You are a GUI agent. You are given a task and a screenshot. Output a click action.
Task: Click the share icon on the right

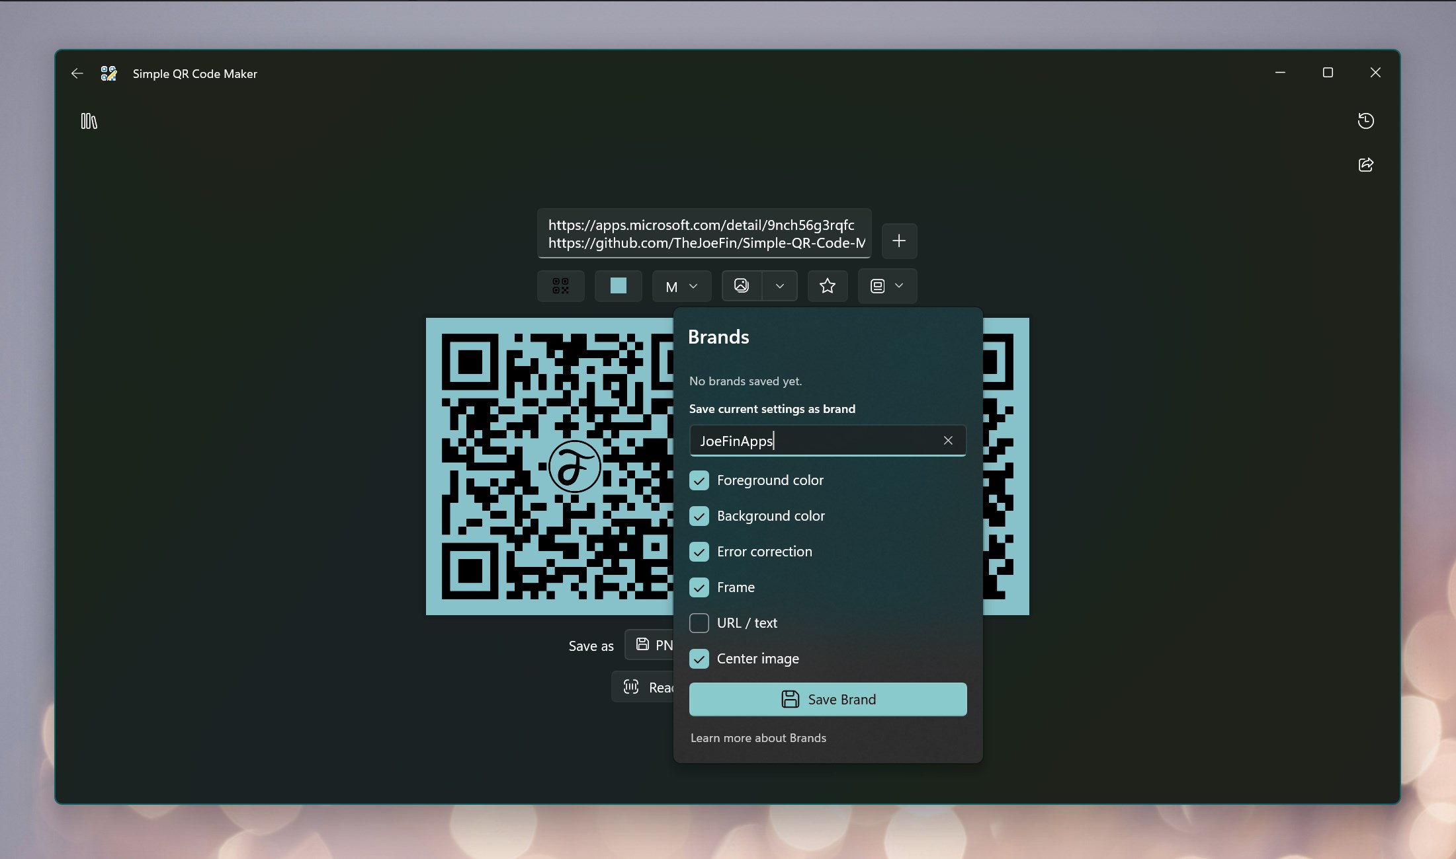point(1365,165)
